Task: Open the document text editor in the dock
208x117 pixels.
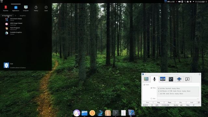Action: (123, 113)
